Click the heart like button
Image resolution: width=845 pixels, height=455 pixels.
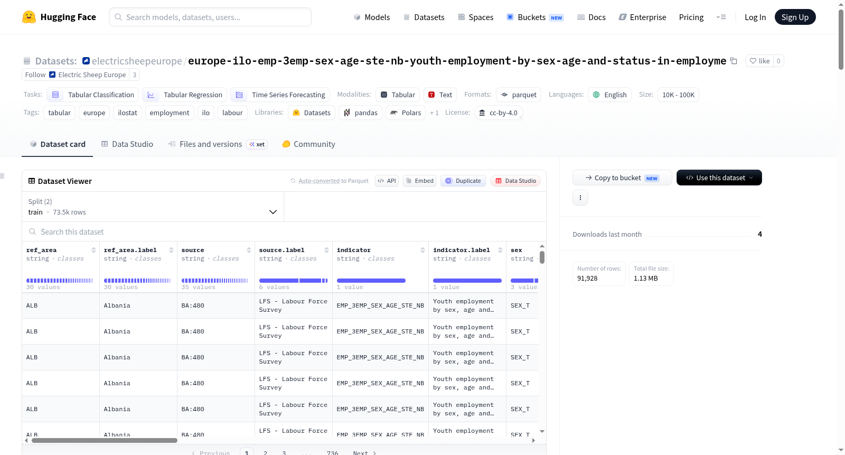[x=759, y=61]
